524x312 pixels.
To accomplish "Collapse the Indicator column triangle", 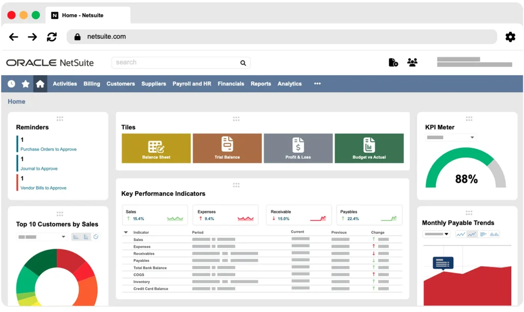I will tap(126, 232).
